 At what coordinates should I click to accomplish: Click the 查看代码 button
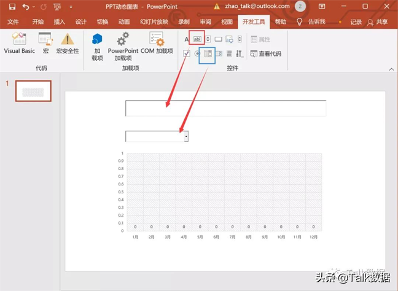266,54
